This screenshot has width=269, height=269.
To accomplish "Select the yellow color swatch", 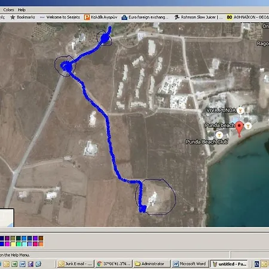I will [13, 244].
